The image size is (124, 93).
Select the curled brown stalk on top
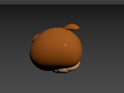(x=72, y=27)
